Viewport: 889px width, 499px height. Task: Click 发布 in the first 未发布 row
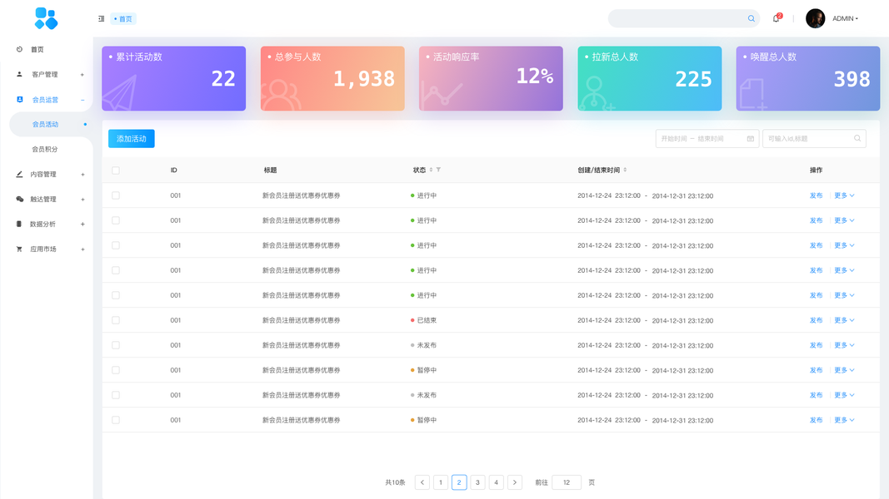[x=816, y=345]
